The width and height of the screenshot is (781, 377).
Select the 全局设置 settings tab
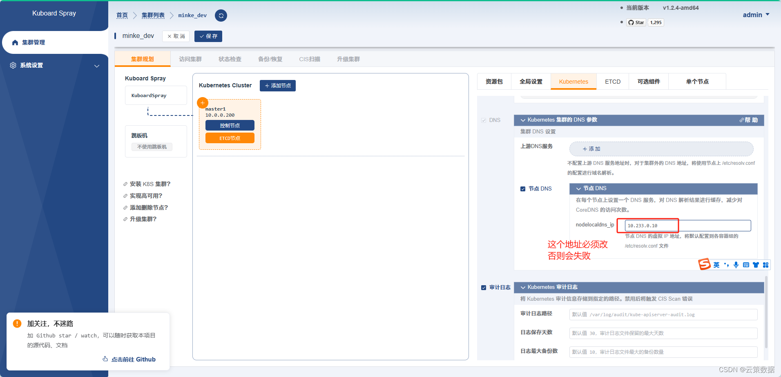tap(531, 82)
